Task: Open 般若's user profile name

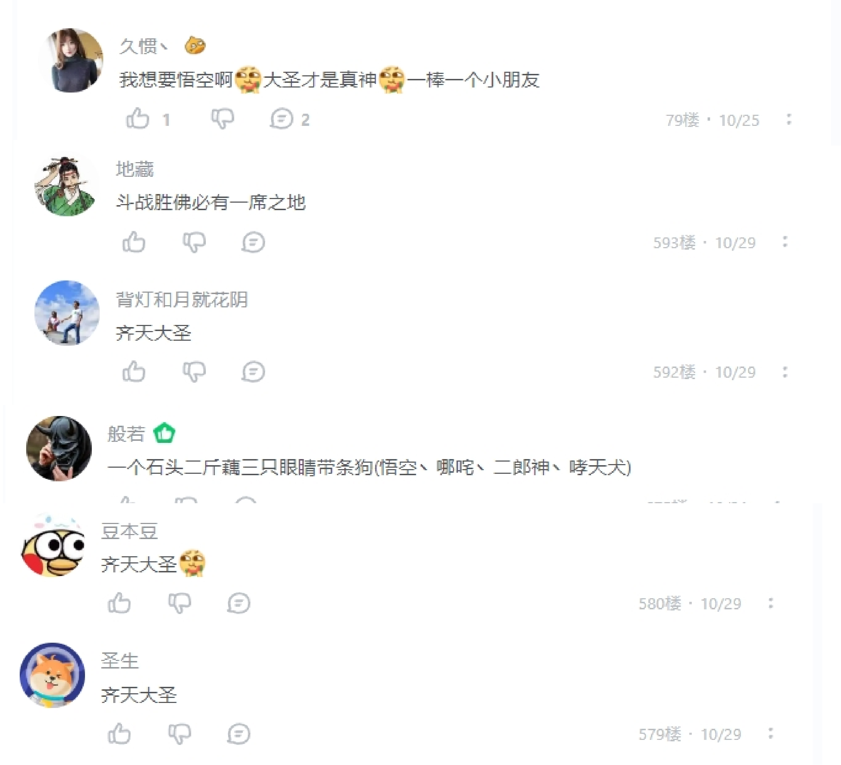Action: point(126,433)
